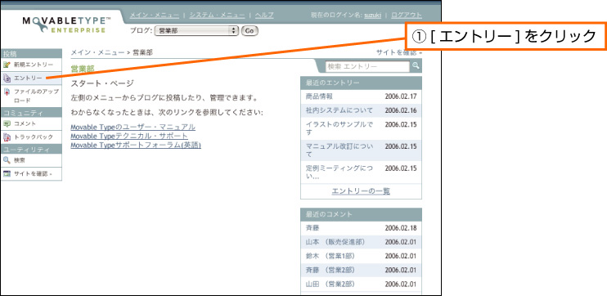The width and height of the screenshot is (607, 296).
Task: Click inside the 検索 エントリー search field
Action: click(x=367, y=66)
